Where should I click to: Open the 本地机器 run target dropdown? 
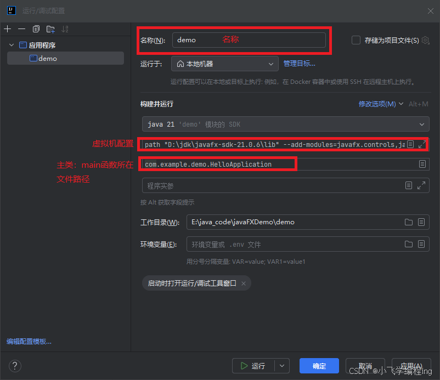point(225,64)
